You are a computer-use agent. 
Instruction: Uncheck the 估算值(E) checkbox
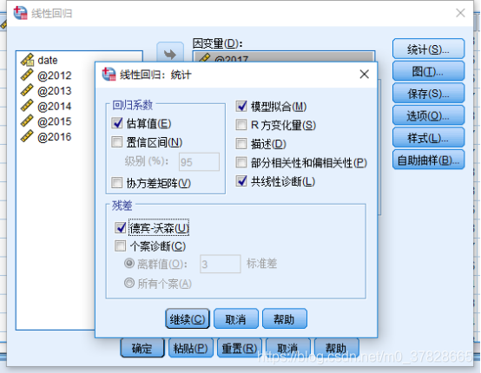(x=117, y=123)
